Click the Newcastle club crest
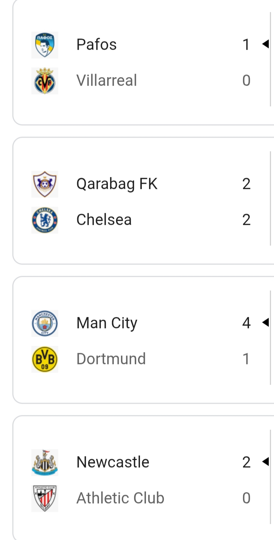The height and width of the screenshot is (540, 274). coord(45,463)
